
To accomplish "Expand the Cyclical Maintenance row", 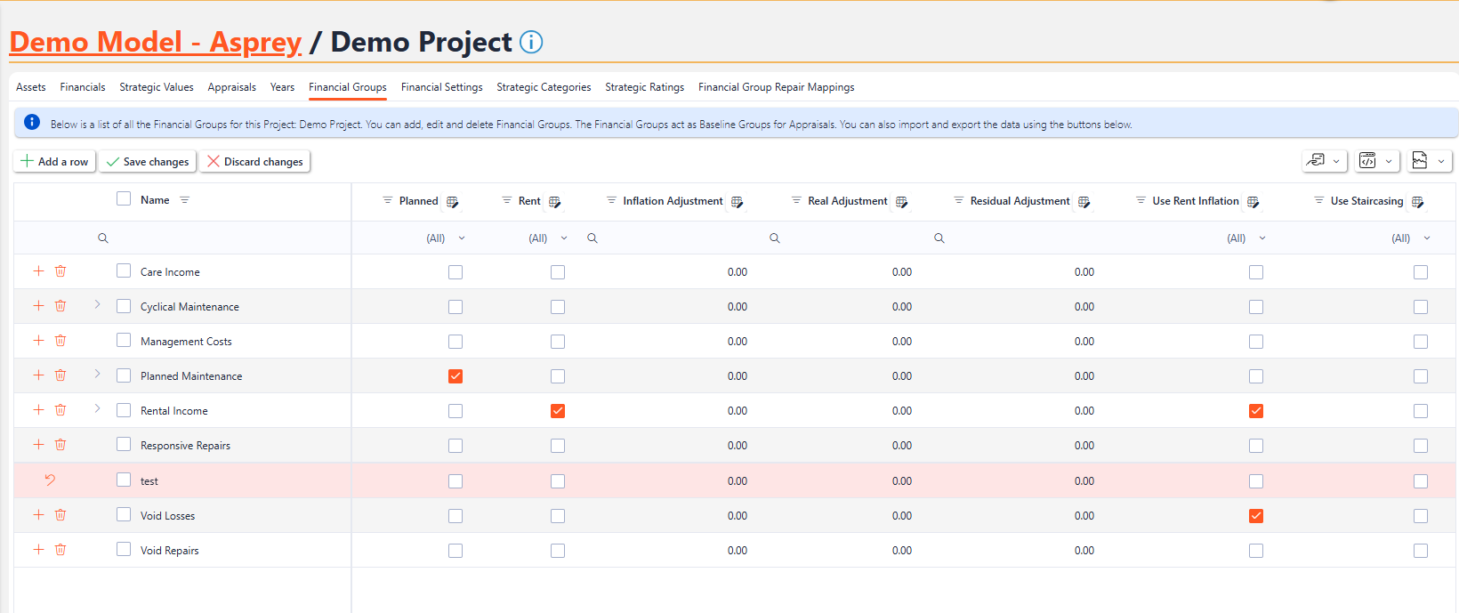I will [x=97, y=305].
